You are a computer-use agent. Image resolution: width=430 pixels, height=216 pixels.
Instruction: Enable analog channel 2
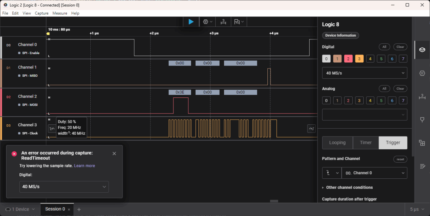pyautogui.click(x=348, y=101)
